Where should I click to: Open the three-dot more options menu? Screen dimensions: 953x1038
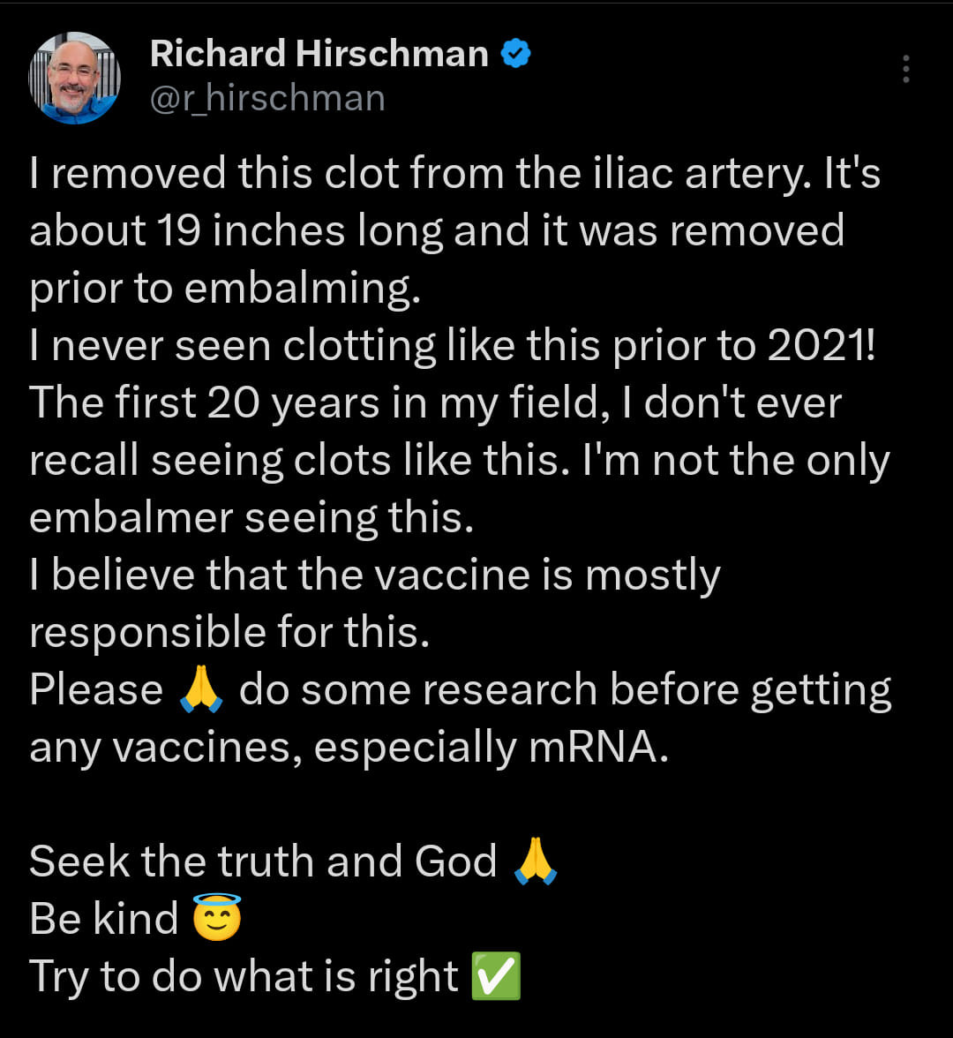tap(905, 69)
